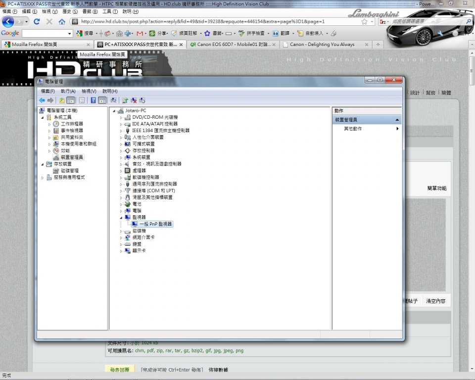Screen dimensions: 475x380
Task: Click Scan for hardware changes toolbar icon
Action: tap(114, 100)
